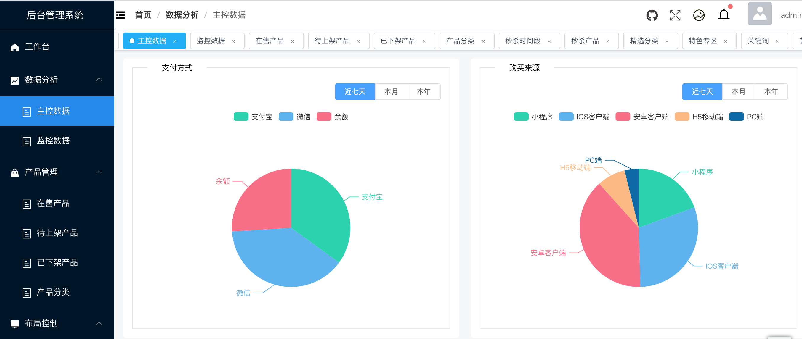Select 本月 in 支付方式 chart
The image size is (802, 339).
[391, 91]
